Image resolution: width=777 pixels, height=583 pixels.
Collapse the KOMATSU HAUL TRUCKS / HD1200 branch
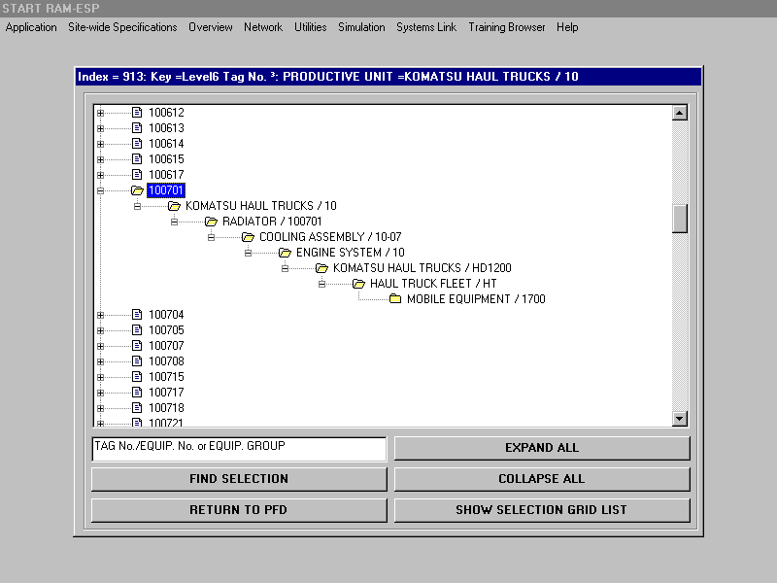(285, 269)
